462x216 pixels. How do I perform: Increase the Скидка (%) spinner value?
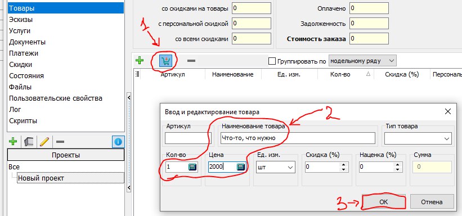344,164
